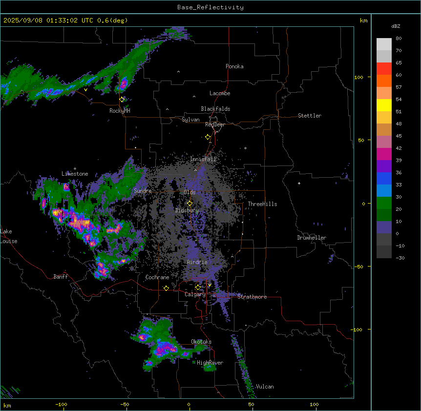Click the Didsbury town label
421x411 pixels.
187,210
